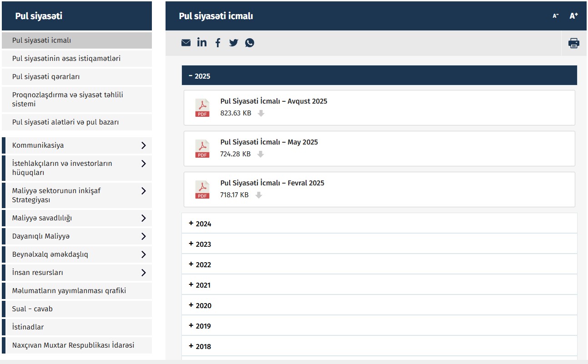588x364 pixels.
Task: Open Pul siyasəti qərarları menu item
Action: pos(46,77)
